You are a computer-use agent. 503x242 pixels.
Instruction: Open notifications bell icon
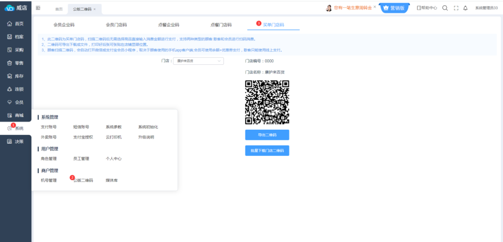coord(465,8)
